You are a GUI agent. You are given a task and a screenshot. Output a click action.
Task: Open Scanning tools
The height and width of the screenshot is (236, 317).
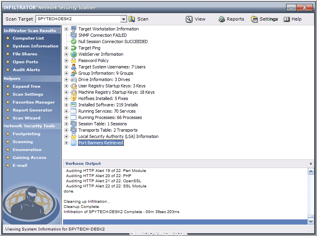click(x=23, y=142)
